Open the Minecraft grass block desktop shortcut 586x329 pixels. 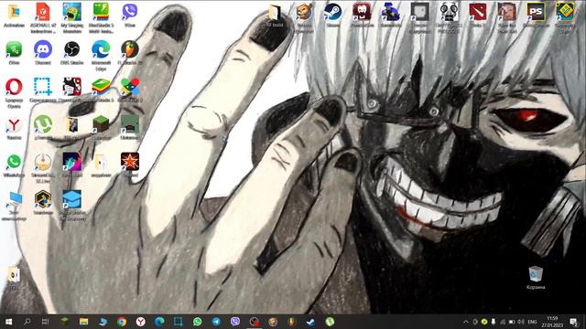coord(101,124)
